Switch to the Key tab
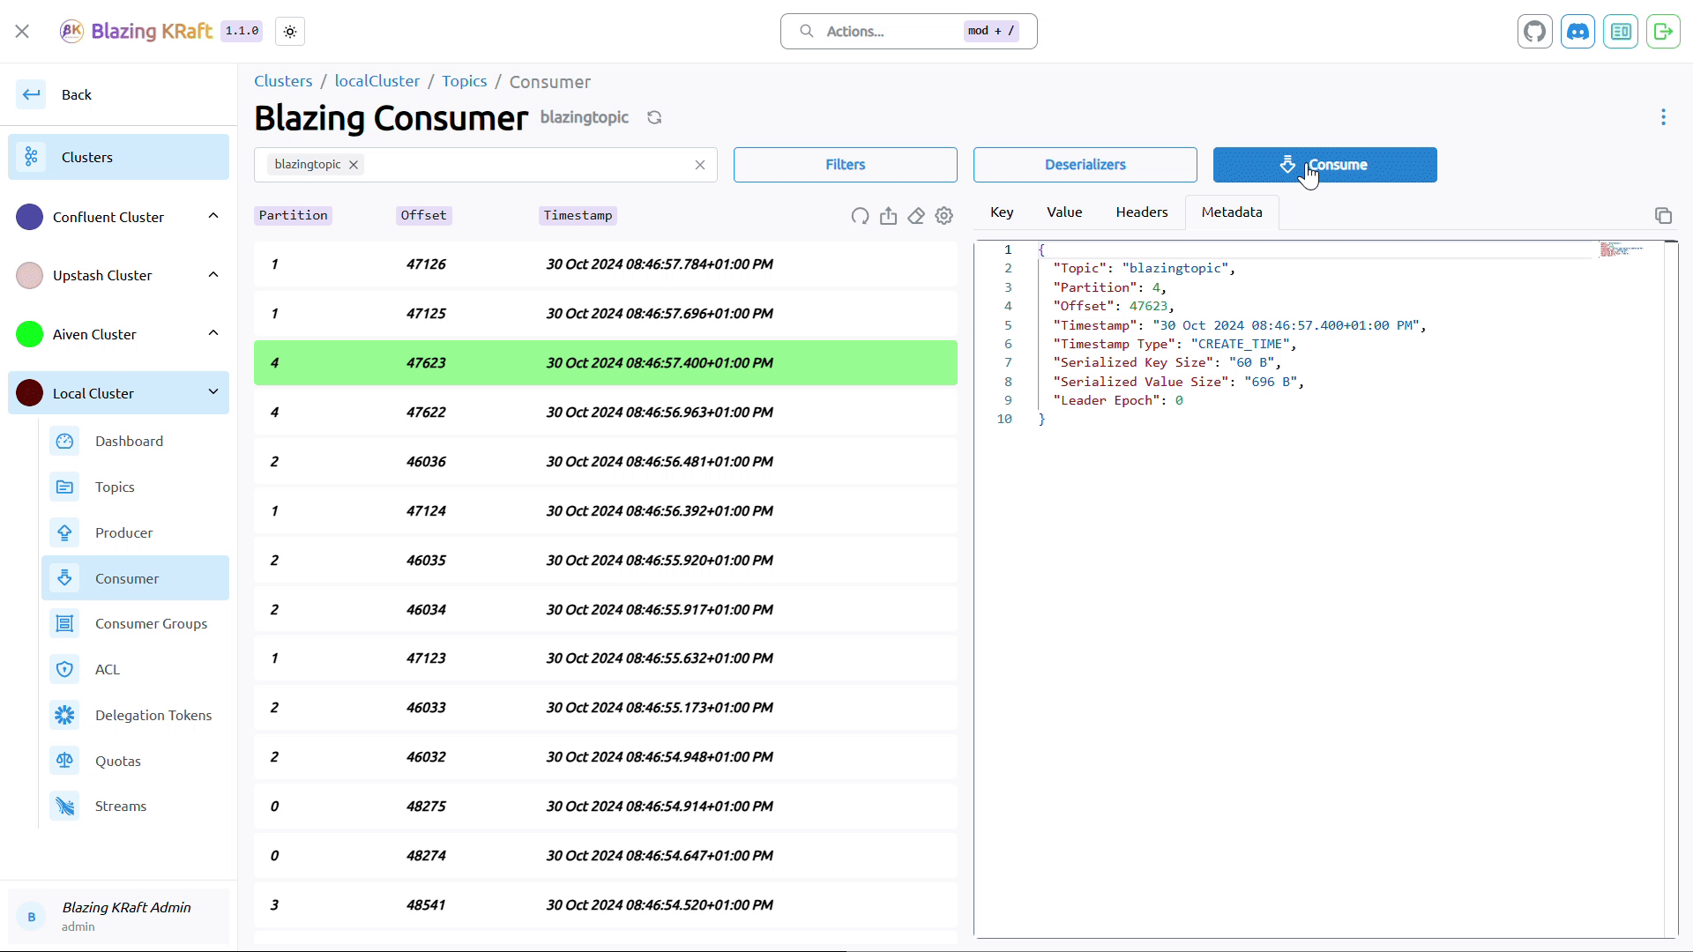The height and width of the screenshot is (952, 1693). 1002,212
